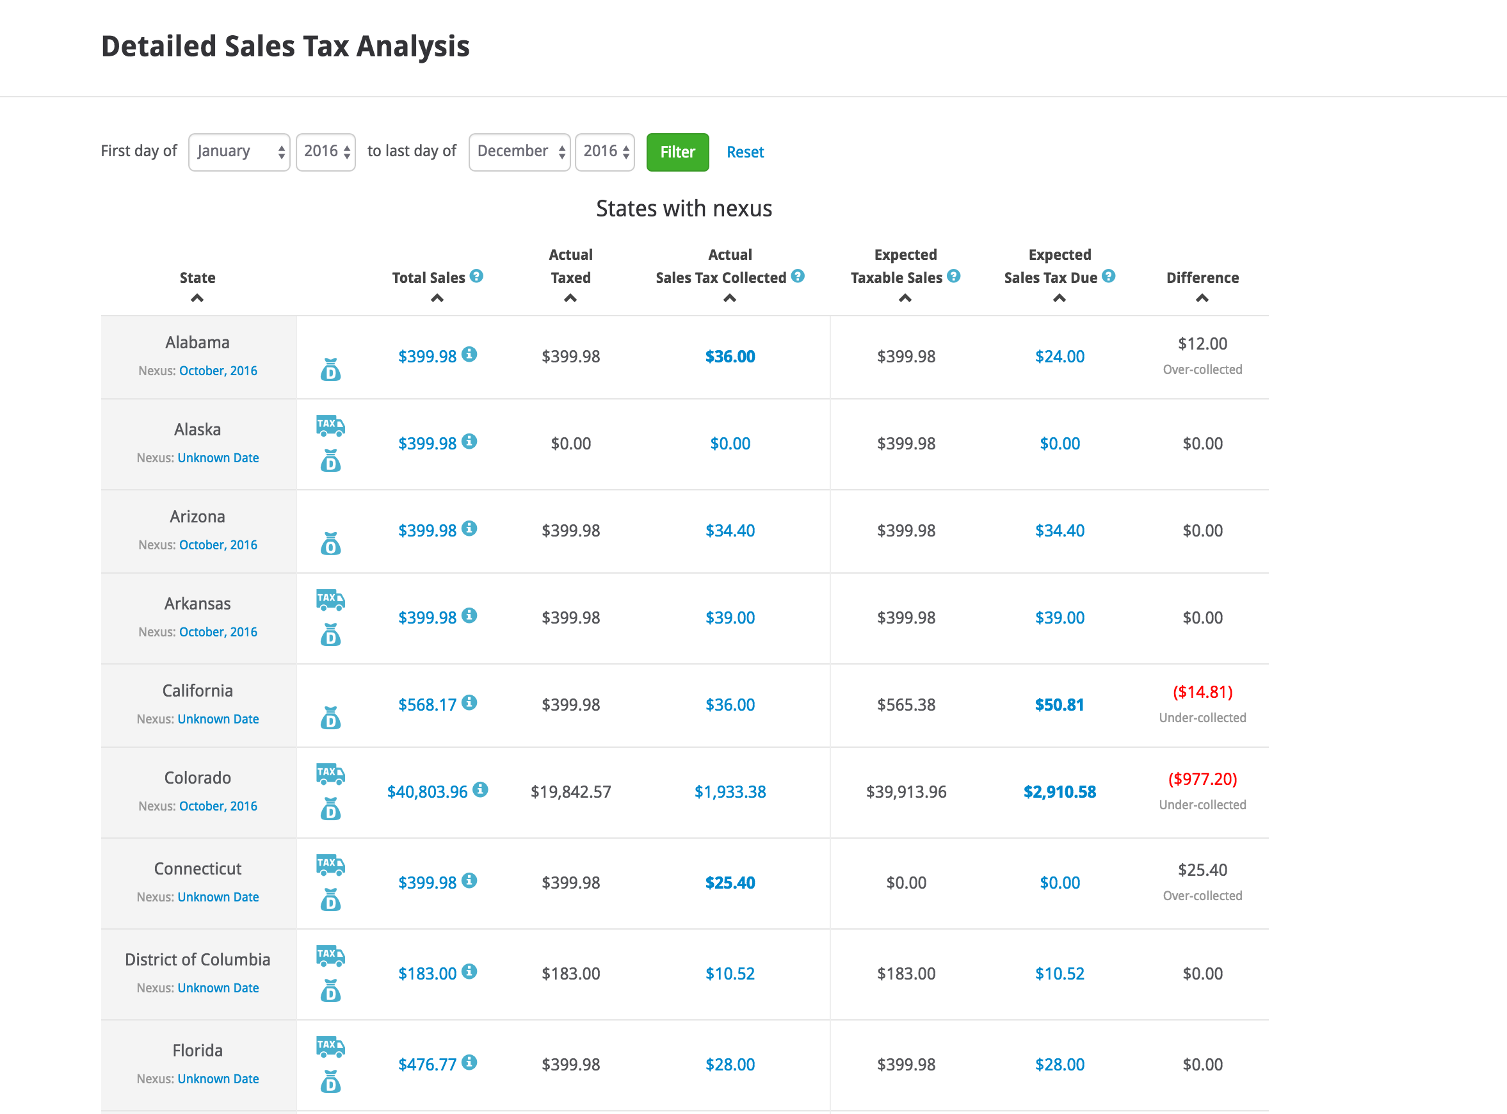Click the Reset link
This screenshot has height=1114, width=1507.
[x=745, y=152]
